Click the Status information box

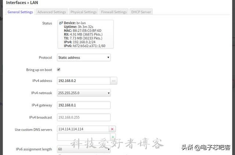86,34
